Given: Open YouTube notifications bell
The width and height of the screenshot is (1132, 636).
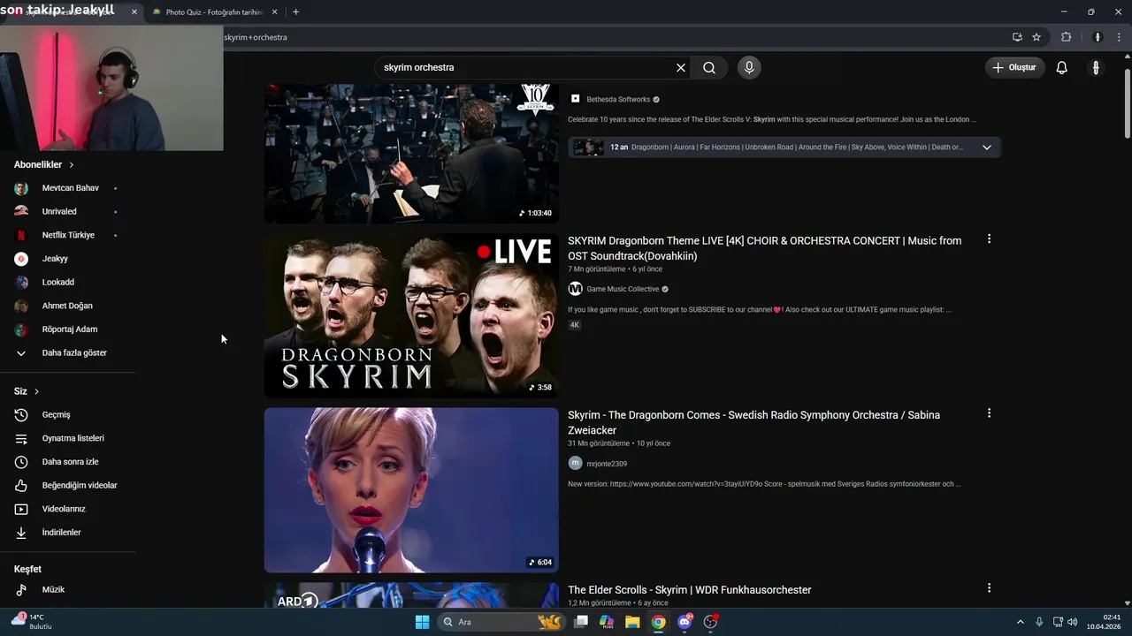Looking at the screenshot, I should 1062,67.
